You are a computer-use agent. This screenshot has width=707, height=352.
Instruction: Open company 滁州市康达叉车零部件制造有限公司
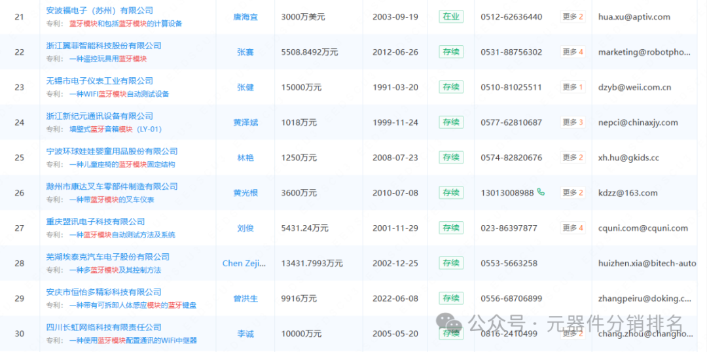pos(112,186)
